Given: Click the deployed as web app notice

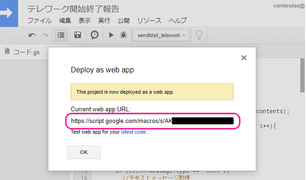Looking at the screenshot, I should point(152,92).
